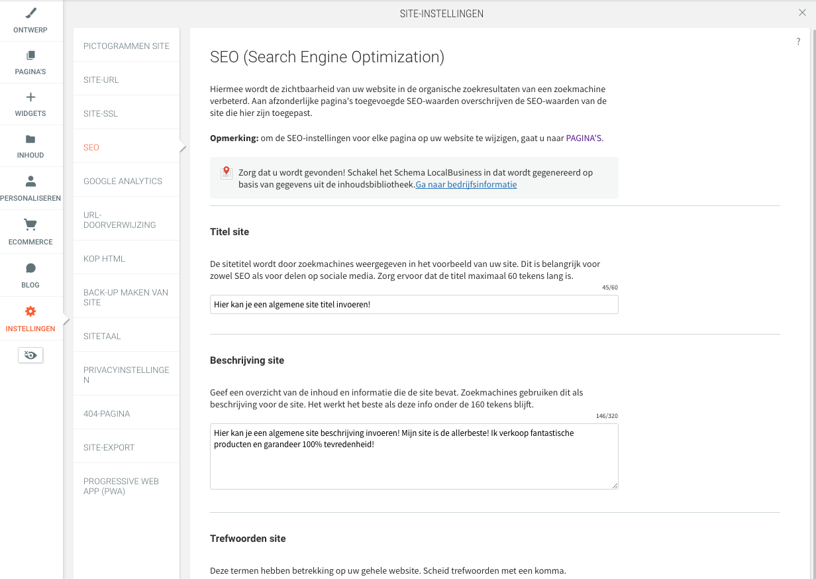Click the Widgets label in sidebar
The width and height of the screenshot is (816, 579).
tap(30, 114)
